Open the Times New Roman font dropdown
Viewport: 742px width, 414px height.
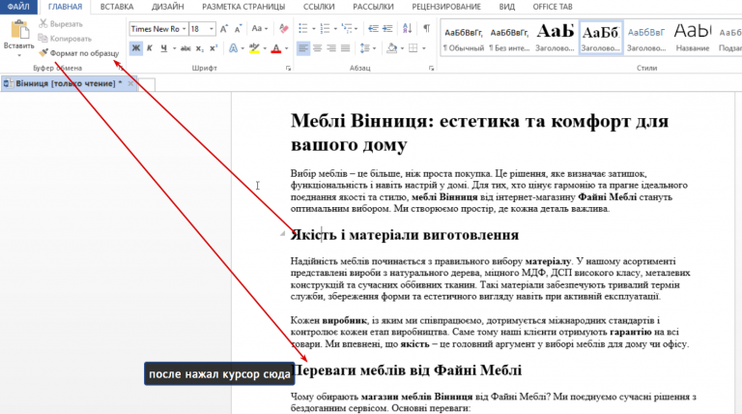point(185,29)
